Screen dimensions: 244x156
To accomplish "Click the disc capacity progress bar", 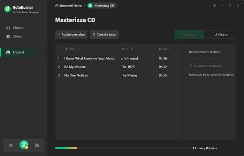I will [x=123, y=148].
